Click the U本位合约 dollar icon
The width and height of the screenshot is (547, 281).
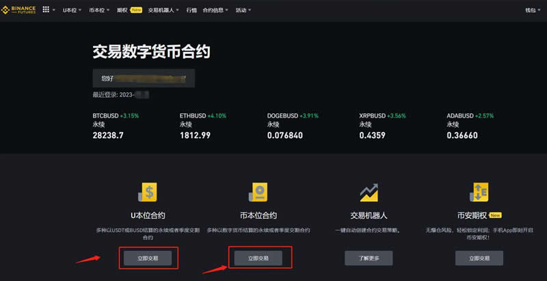click(x=148, y=193)
